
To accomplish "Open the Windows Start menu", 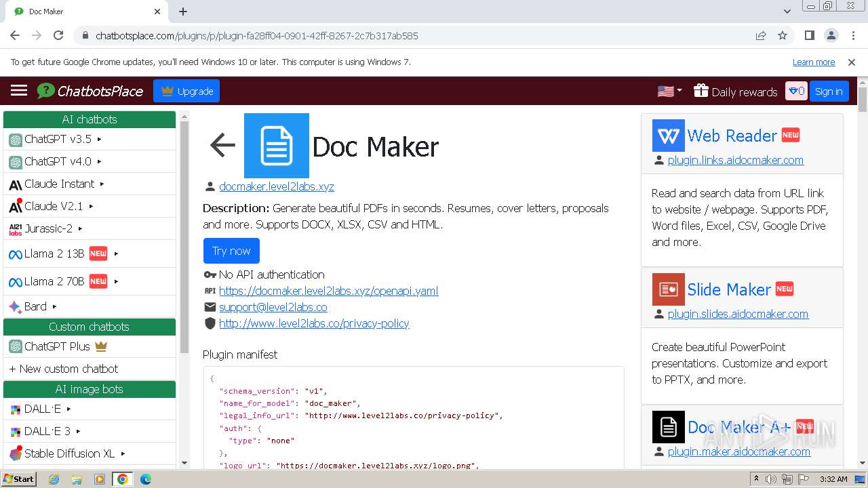I will (x=19, y=479).
